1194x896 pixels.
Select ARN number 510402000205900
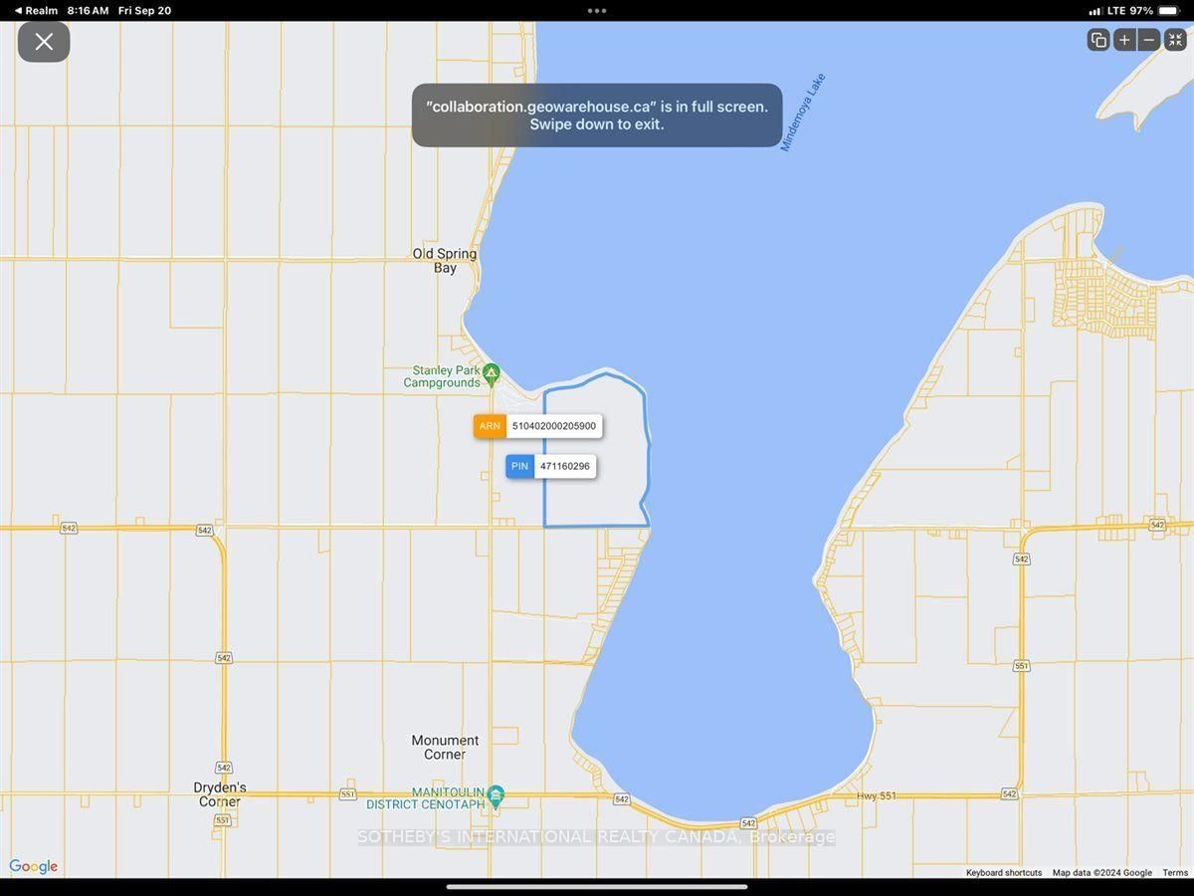pyautogui.click(x=553, y=426)
